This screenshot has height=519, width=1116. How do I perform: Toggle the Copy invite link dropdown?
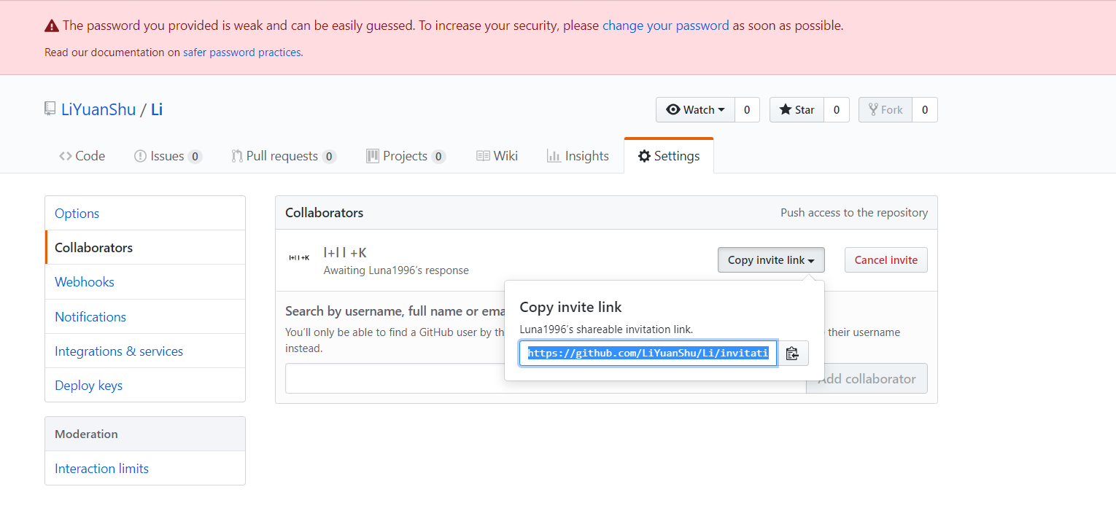771,260
